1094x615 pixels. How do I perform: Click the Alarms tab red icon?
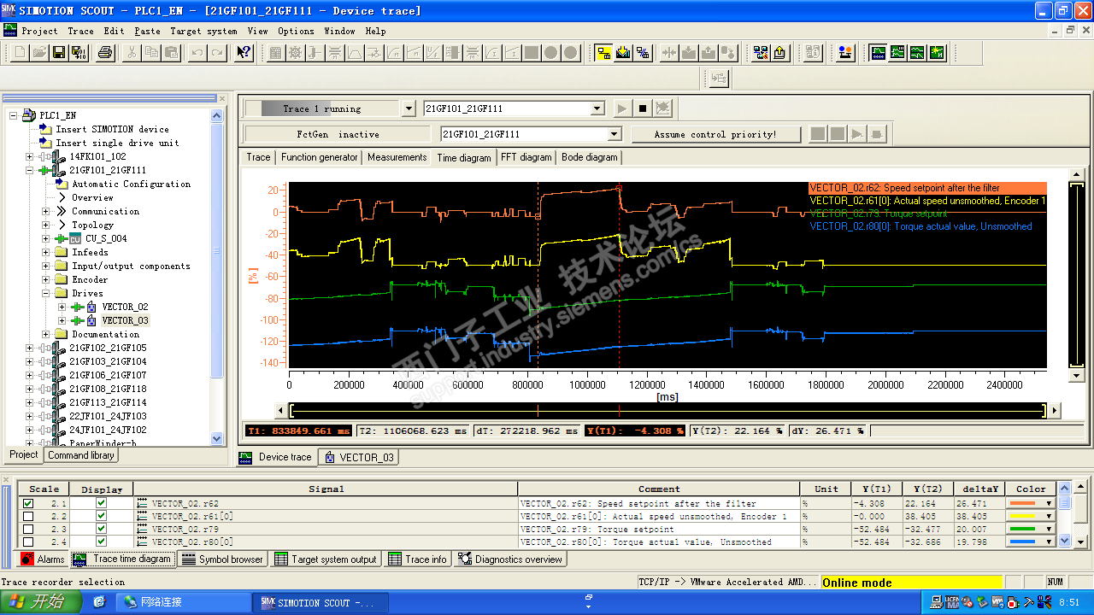click(x=27, y=559)
